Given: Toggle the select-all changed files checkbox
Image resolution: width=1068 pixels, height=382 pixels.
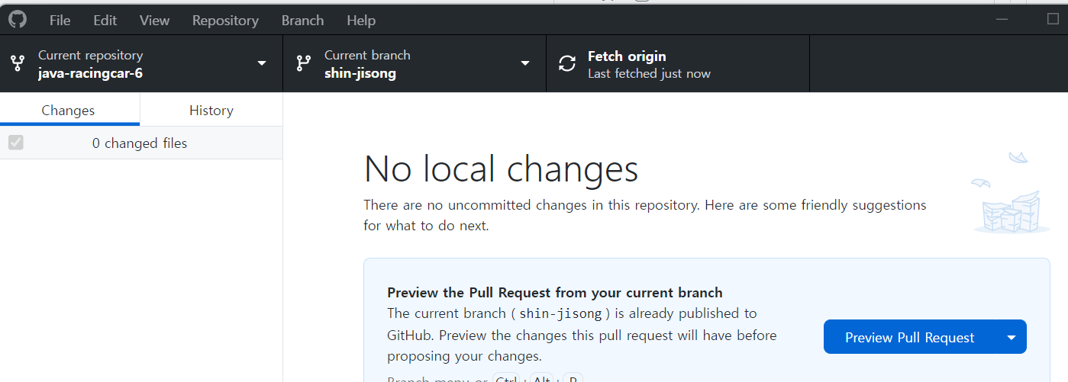Looking at the screenshot, I should [x=16, y=143].
